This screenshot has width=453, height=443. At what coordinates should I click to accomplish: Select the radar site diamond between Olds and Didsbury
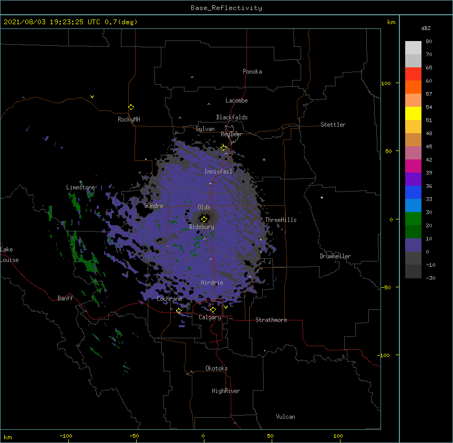204,219
